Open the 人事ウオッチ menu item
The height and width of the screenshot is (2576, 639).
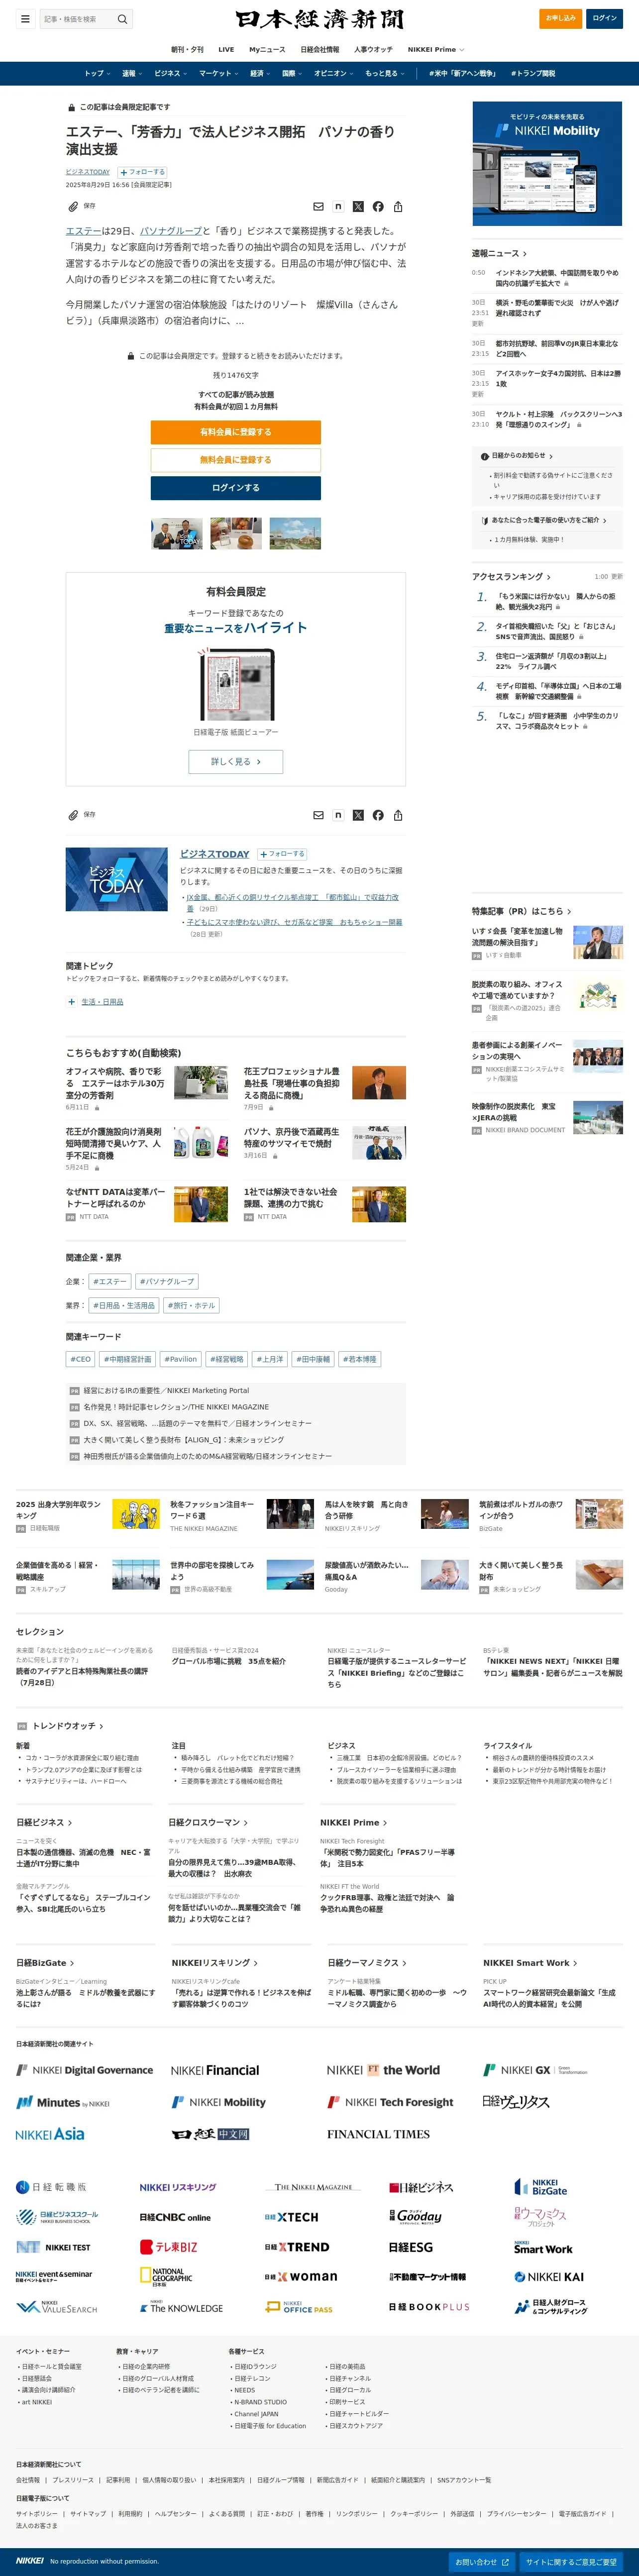click(373, 50)
